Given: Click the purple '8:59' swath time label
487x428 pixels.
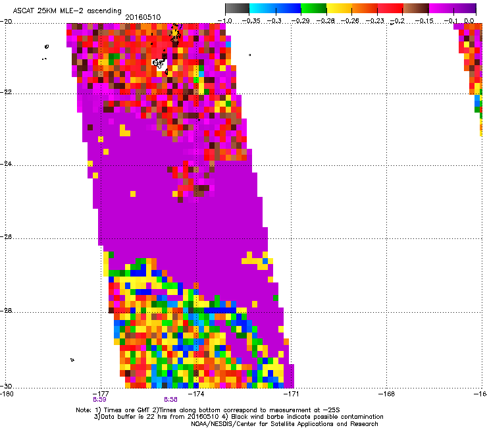Looking at the screenshot, I should tap(99, 400).
